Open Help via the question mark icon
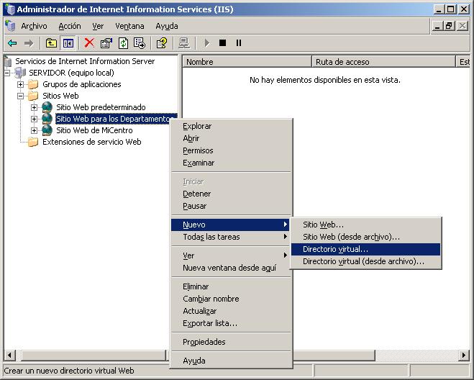 (x=161, y=43)
